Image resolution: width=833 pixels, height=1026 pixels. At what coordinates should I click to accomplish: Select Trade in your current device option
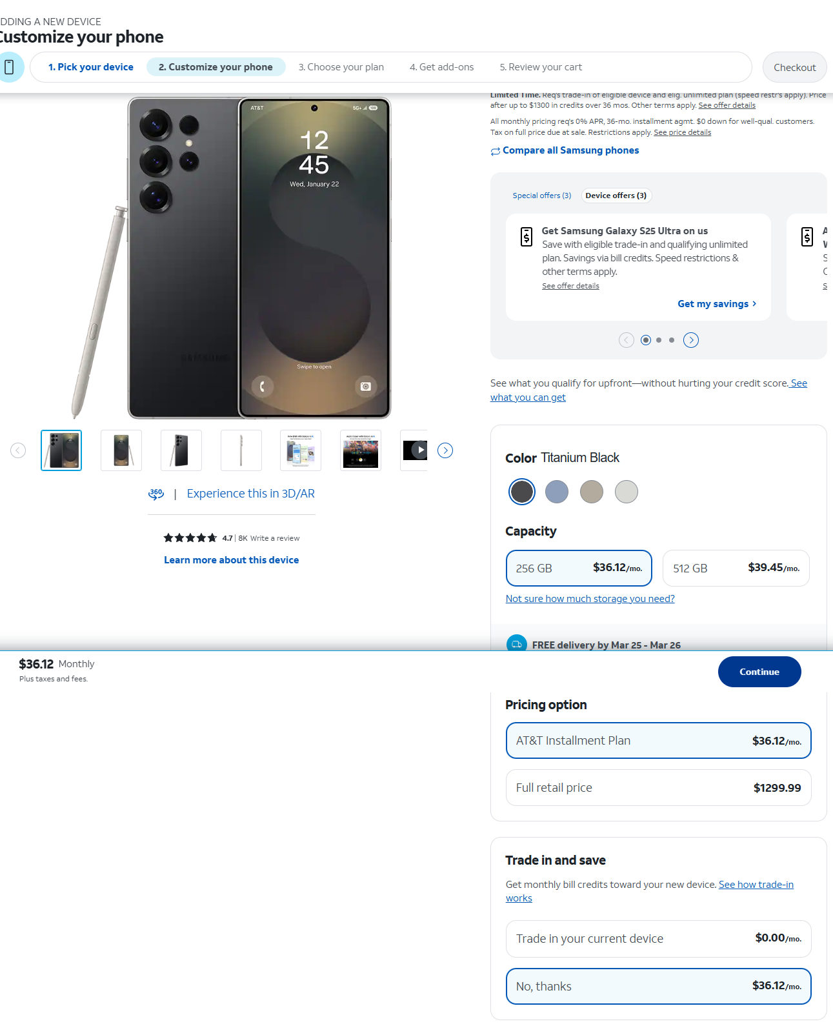coord(658,938)
